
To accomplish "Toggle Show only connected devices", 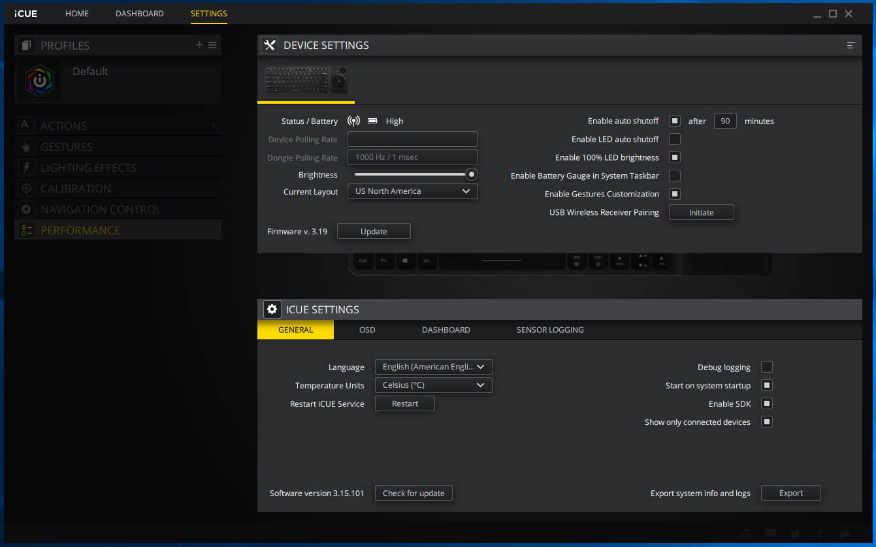I will click(767, 422).
